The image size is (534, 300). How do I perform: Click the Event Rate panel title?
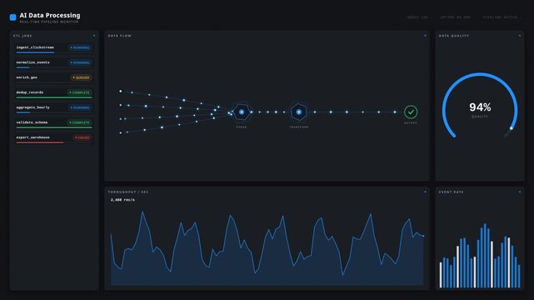click(452, 192)
